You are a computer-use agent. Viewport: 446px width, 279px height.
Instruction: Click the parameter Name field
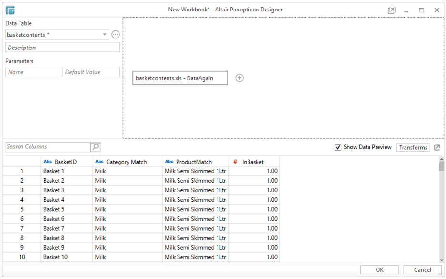click(x=33, y=72)
